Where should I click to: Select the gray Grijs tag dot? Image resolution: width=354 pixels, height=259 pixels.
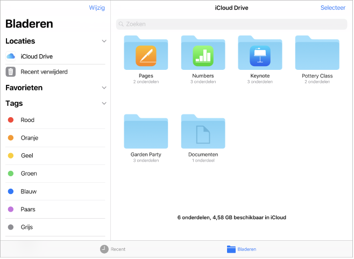[x=11, y=227]
